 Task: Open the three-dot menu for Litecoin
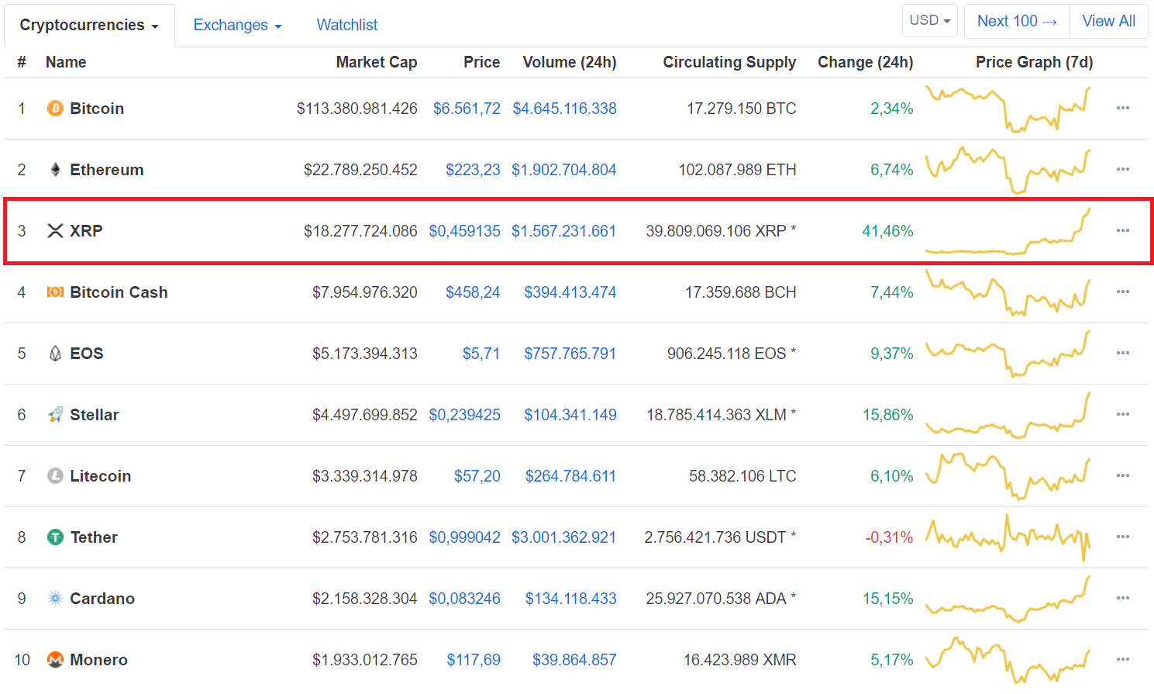[x=1123, y=475]
